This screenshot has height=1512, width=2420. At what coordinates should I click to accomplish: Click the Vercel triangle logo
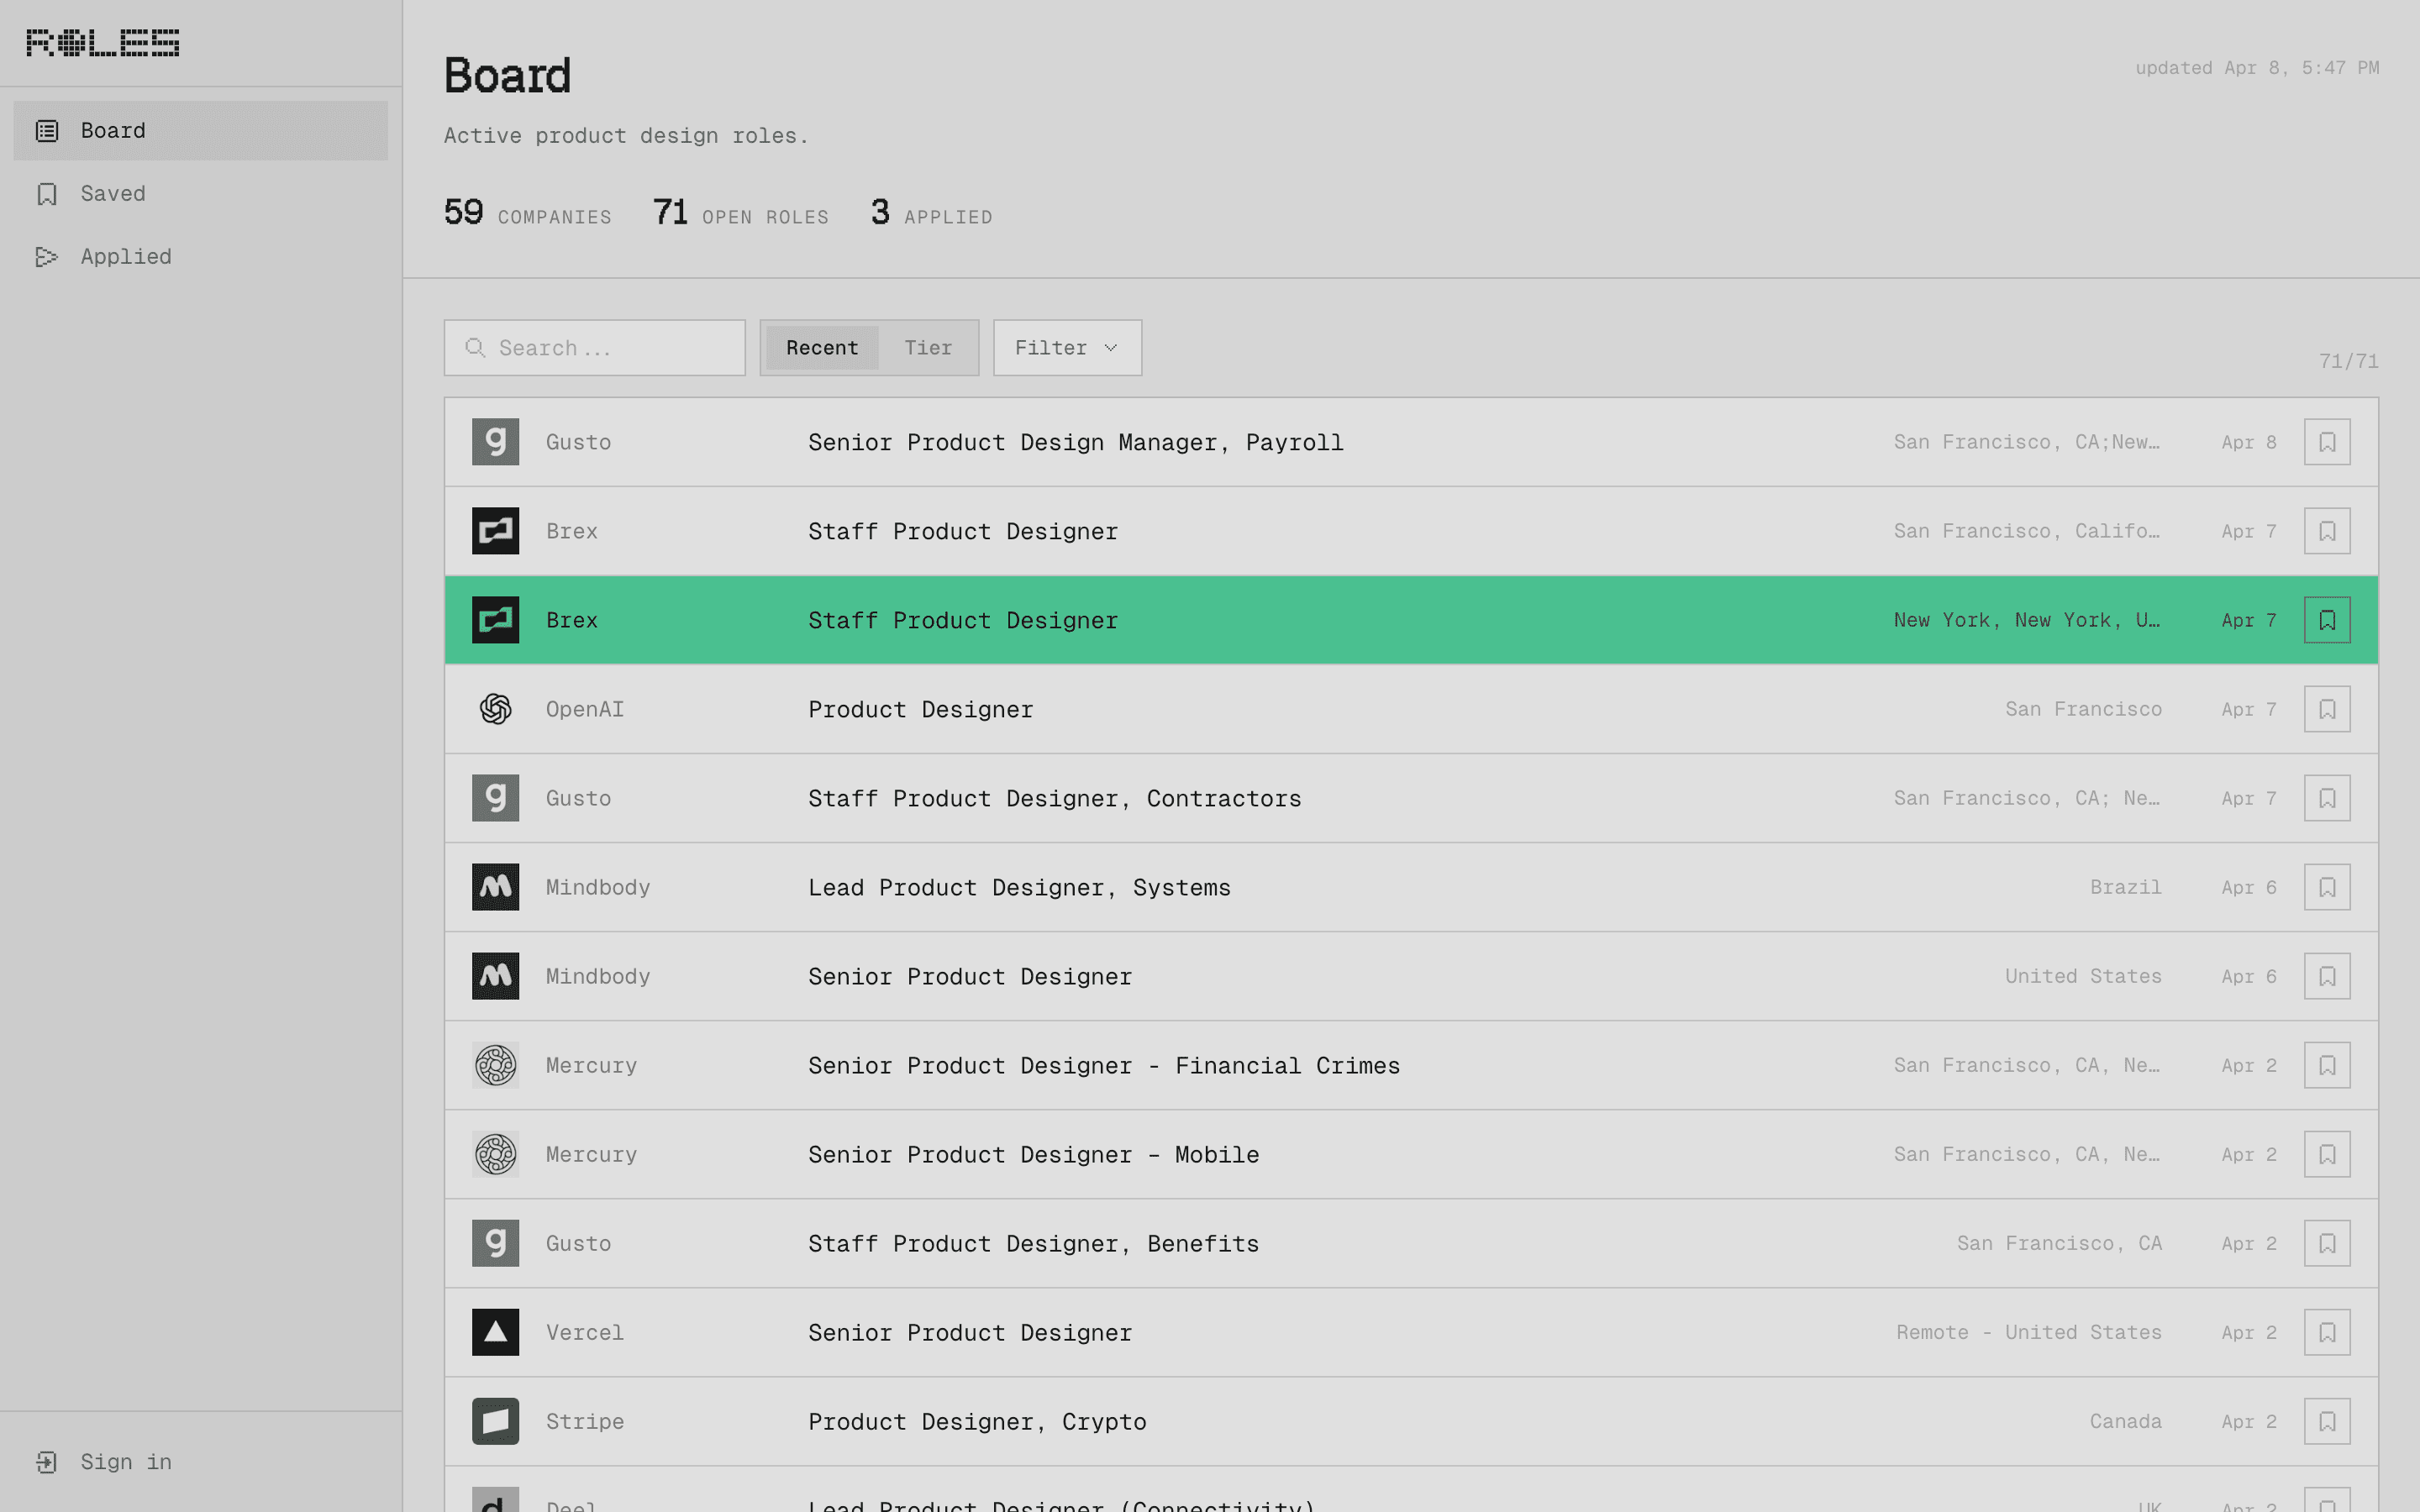point(495,1332)
